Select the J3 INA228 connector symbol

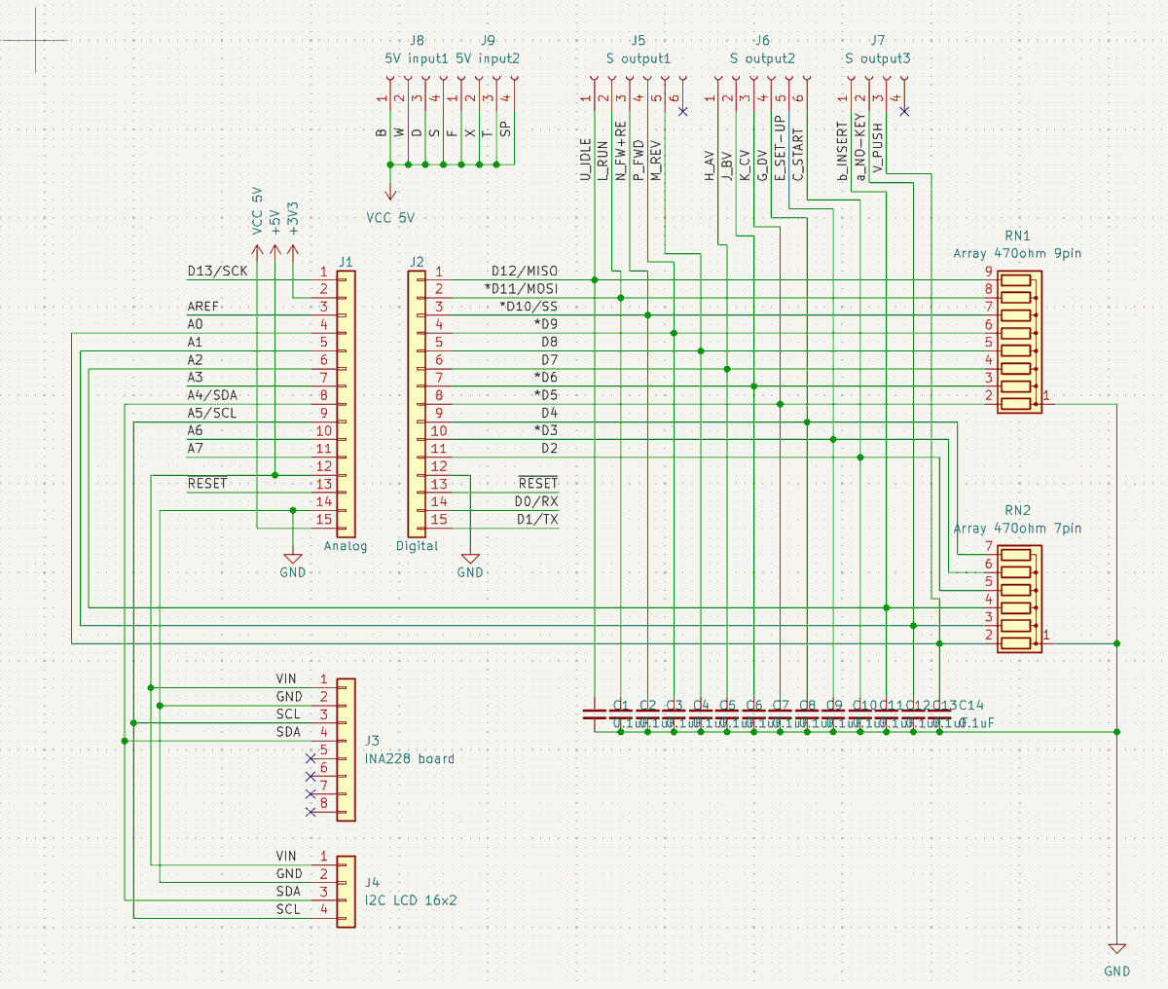(x=346, y=750)
